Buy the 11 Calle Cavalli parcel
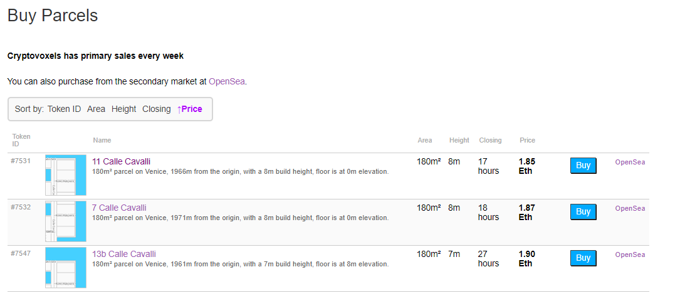The height and width of the screenshot is (292, 680). [583, 166]
